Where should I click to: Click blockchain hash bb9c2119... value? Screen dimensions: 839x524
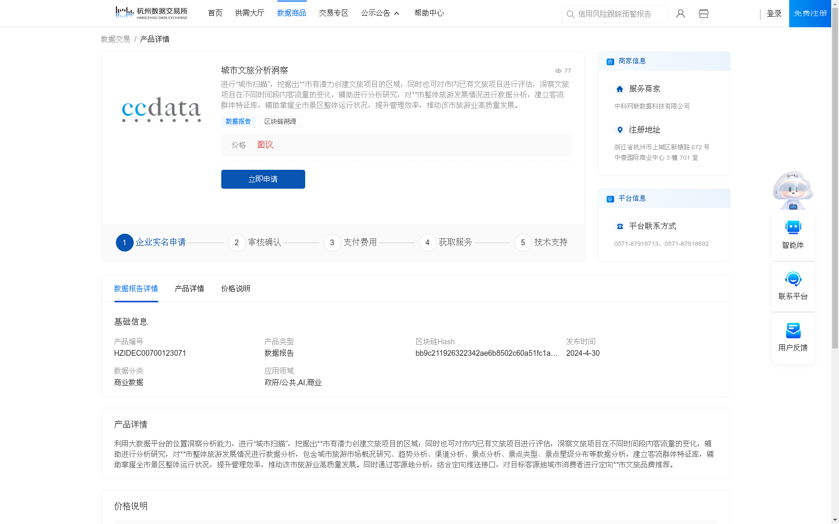click(487, 353)
